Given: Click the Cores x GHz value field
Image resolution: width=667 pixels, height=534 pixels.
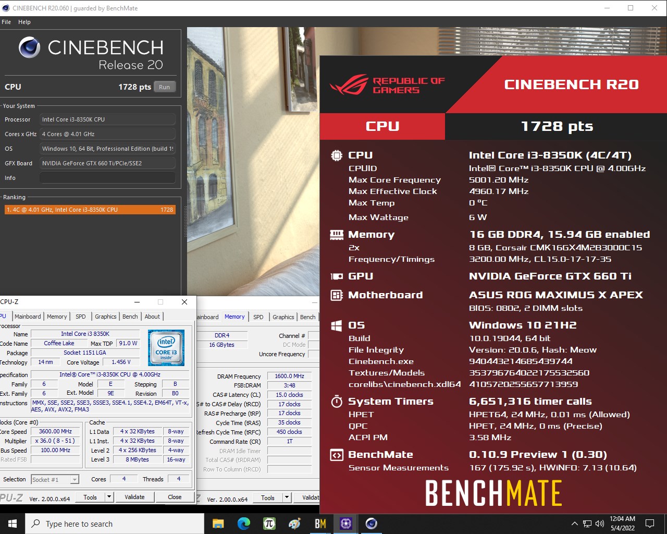Looking at the screenshot, I should coord(107,134).
